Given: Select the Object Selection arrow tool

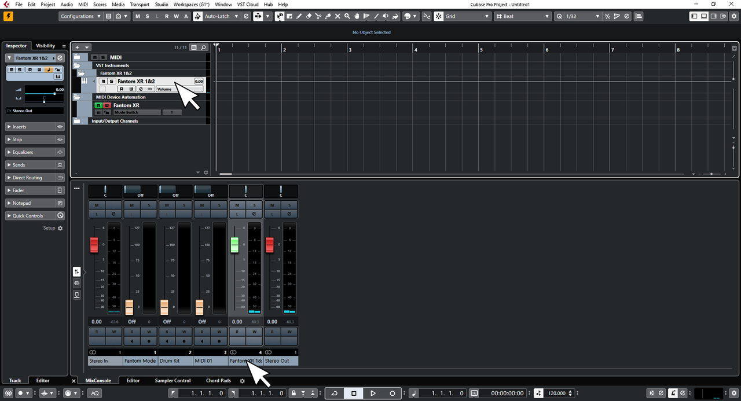Looking at the screenshot, I should click(x=280, y=16).
